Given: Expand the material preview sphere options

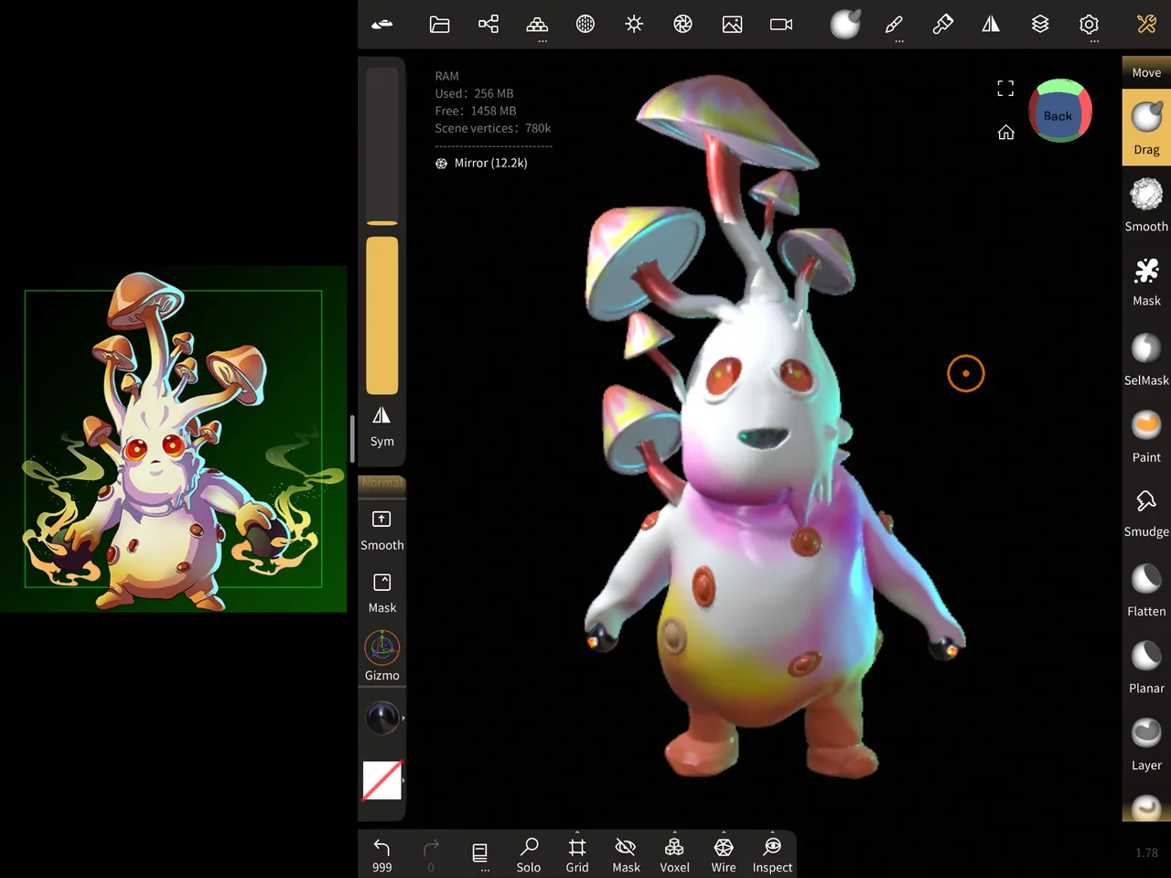Looking at the screenshot, I should [382, 718].
